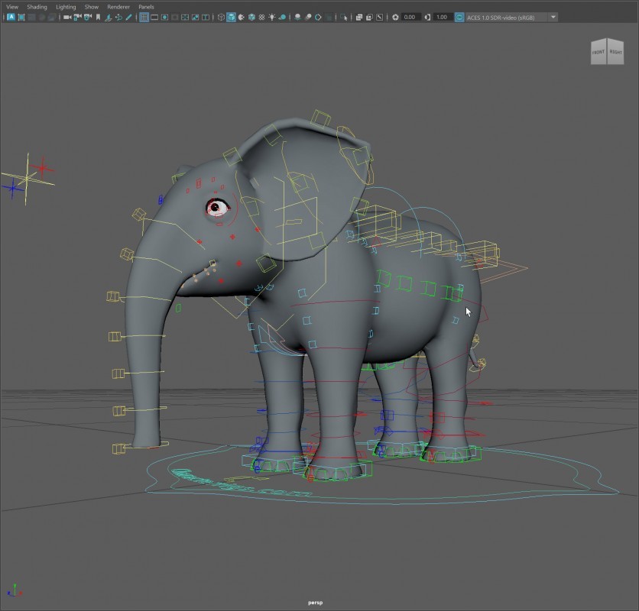Enable Wireframe shading mode
This screenshot has height=611, width=639.
(221, 17)
